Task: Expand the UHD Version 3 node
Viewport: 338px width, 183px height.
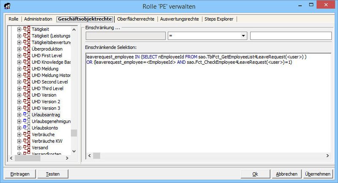Action: coord(19,108)
